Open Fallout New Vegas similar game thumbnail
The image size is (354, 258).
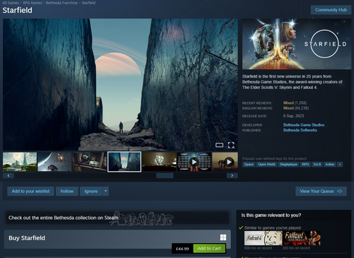tap(302, 238)
